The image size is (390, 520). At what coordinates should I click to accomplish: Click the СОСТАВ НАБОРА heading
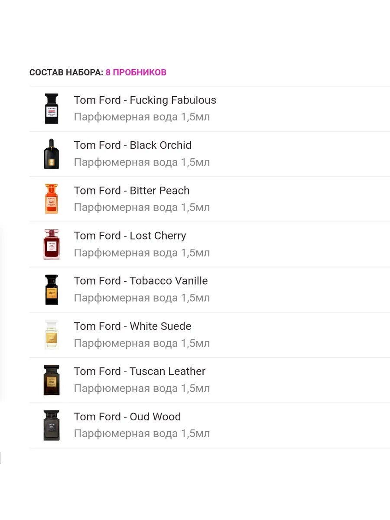point(66,72)
